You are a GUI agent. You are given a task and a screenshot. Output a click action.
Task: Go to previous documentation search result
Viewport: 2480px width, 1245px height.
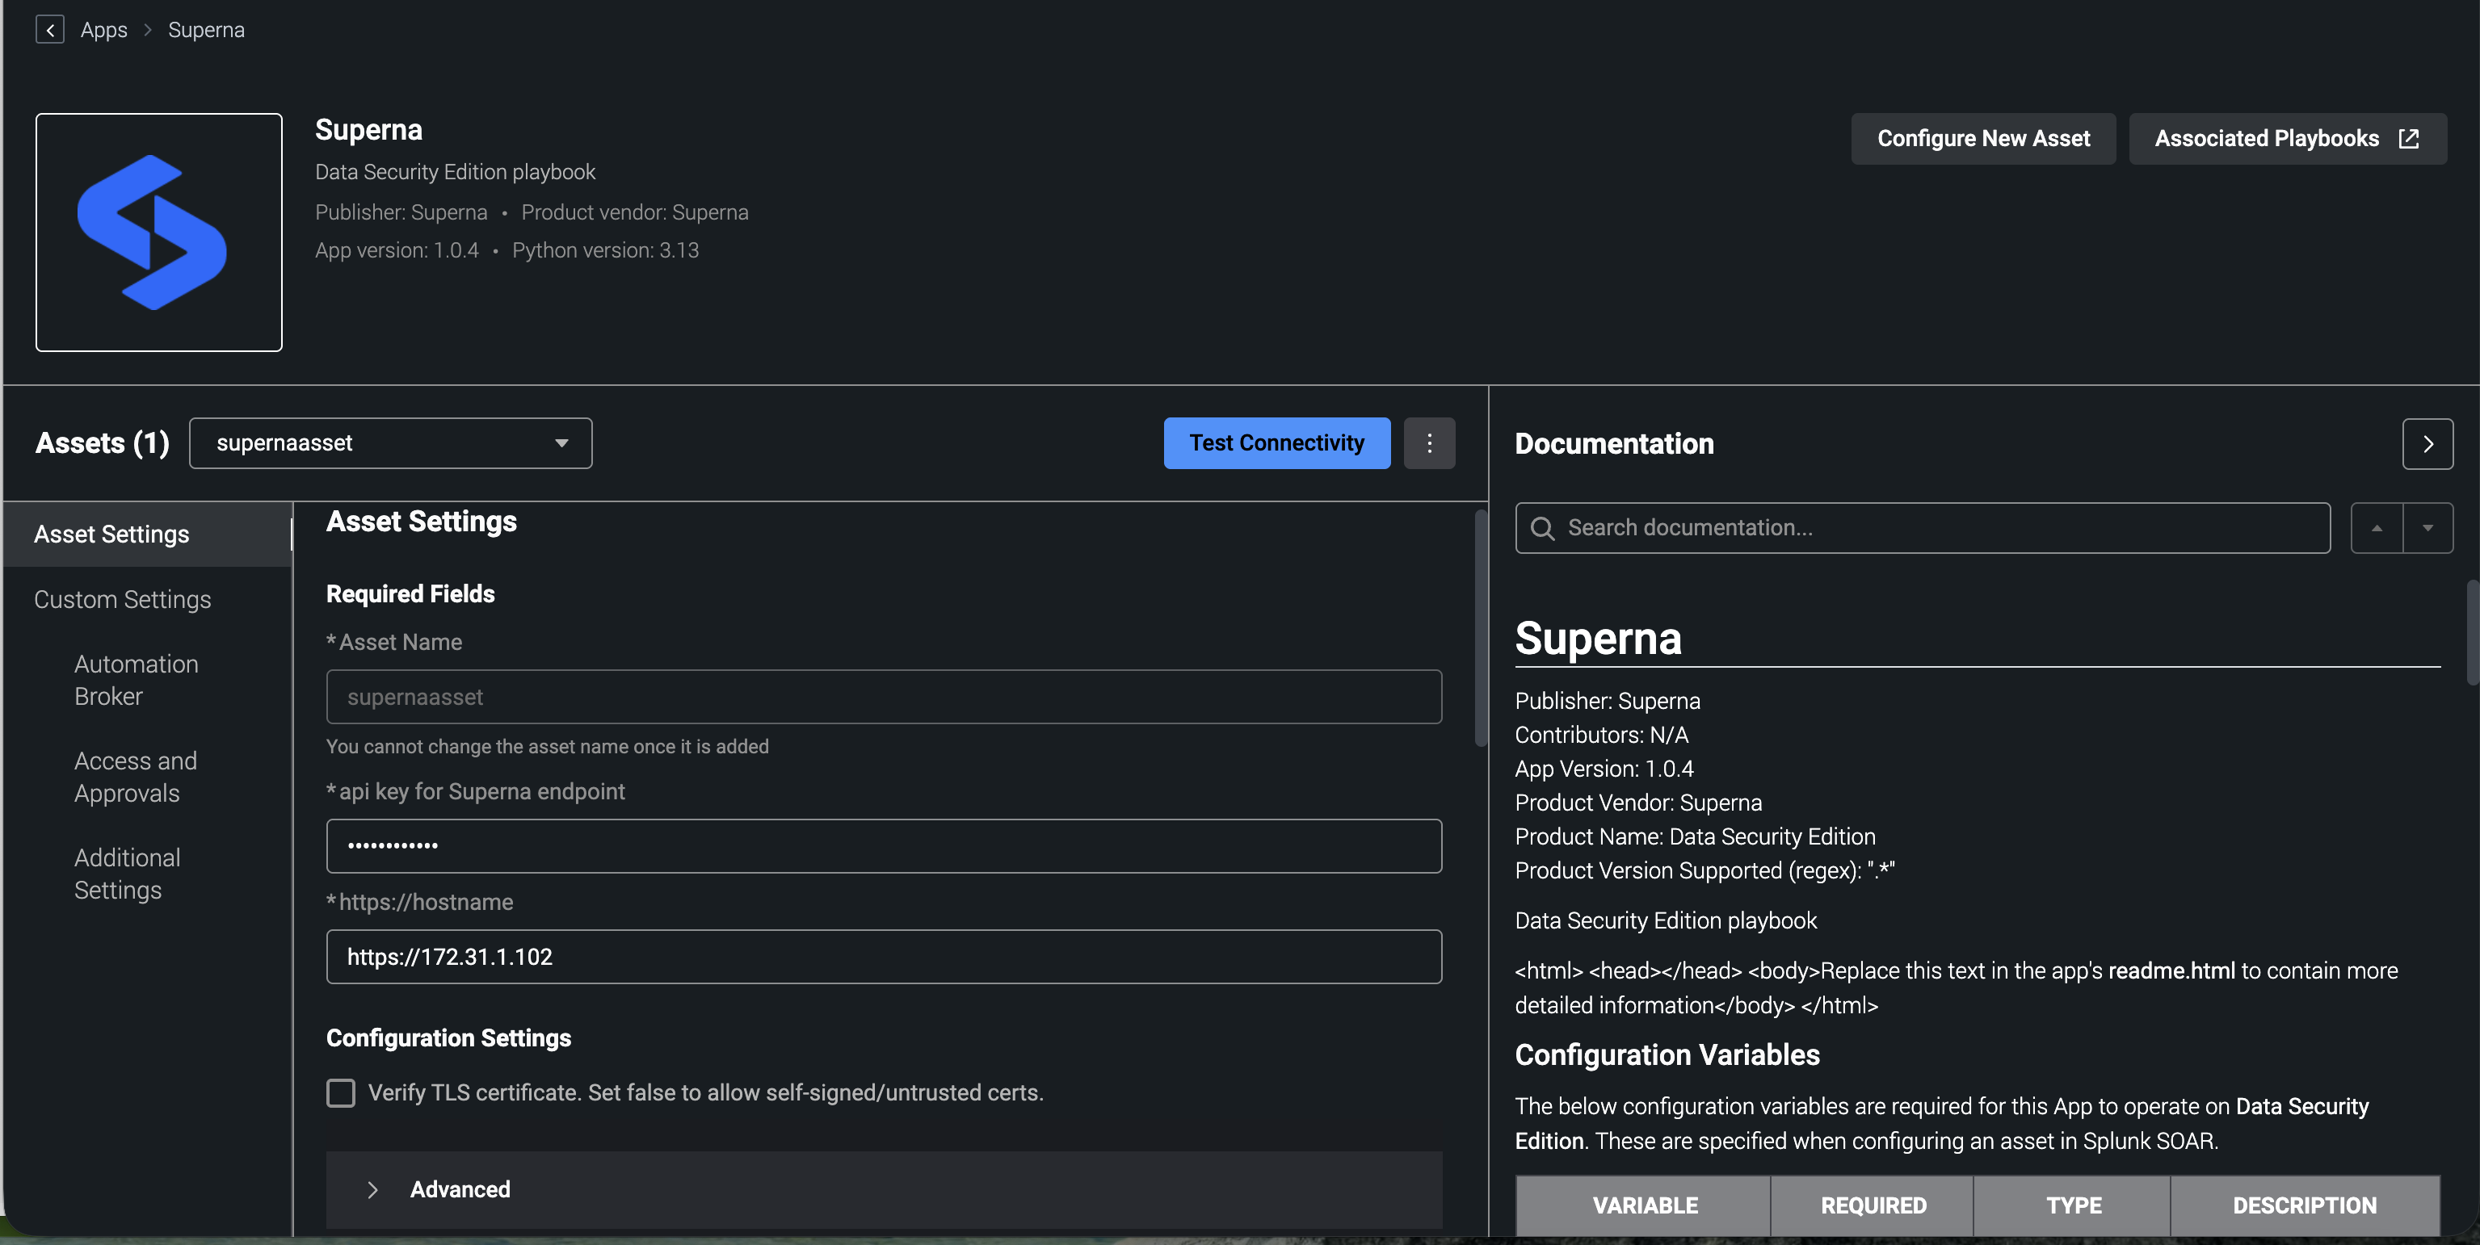[x=2376, y=528]
